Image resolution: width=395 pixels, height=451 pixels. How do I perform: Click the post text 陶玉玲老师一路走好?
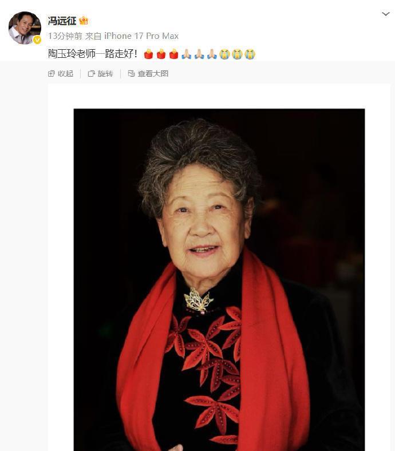pyautogui.click(x=93, y=54)
